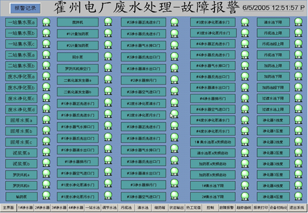The width and height of the screenshot is (308, 213).
Task: Click the lamp next to #3废水净化泵清水门
Action: tap(245, 22)
